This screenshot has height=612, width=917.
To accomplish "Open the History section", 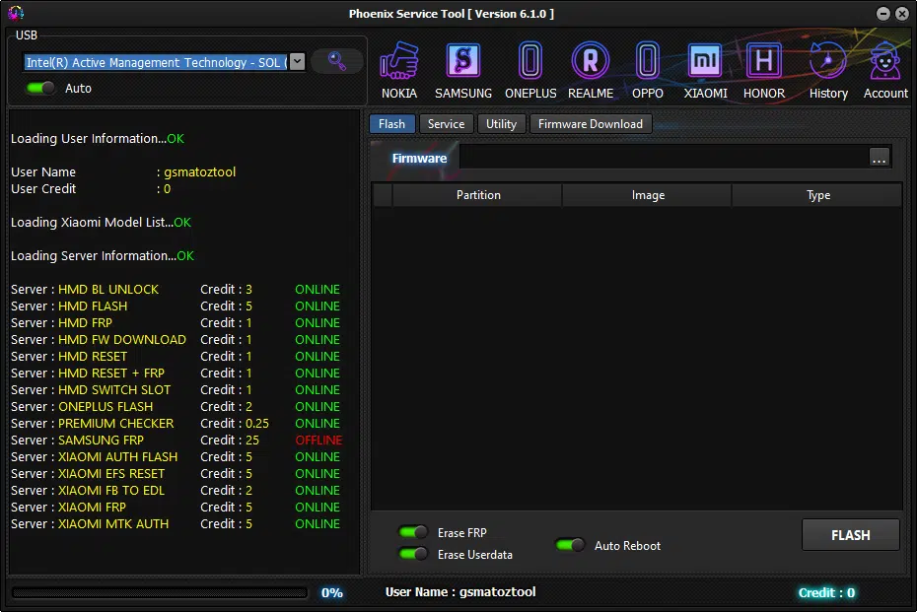I will 828,70.
